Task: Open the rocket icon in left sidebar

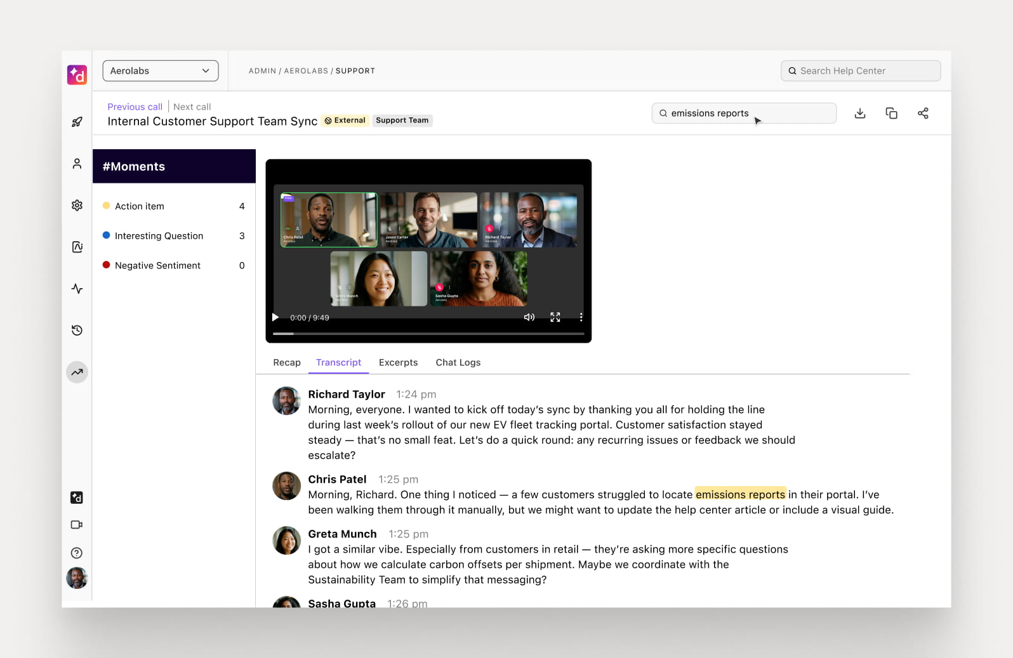Action: pos(77,122)
